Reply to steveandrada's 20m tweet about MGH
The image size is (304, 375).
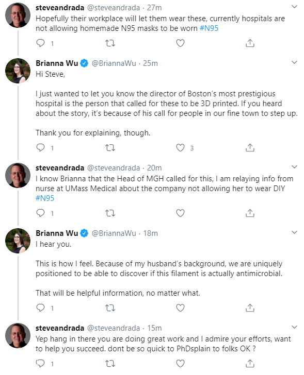point(40,213)
